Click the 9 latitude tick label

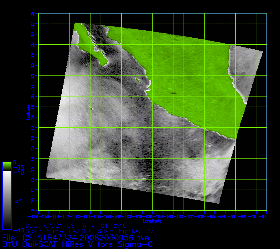coord(33,210)
